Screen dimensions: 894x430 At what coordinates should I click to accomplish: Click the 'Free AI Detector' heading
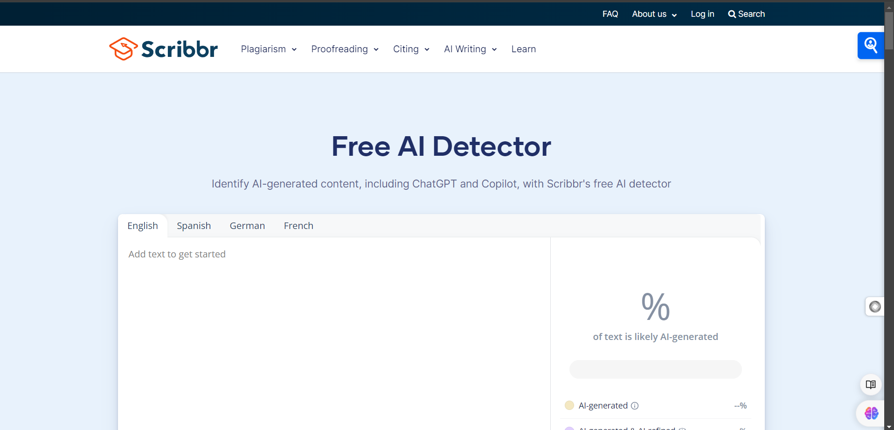click(x=441, y=146)
